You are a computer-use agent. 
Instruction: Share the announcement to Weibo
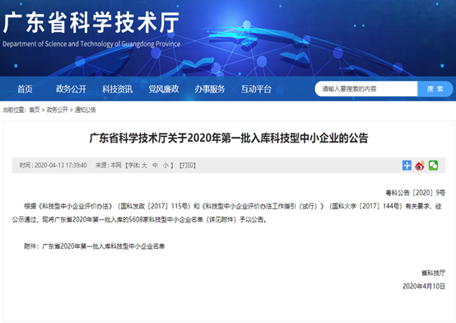click(420, 166)
